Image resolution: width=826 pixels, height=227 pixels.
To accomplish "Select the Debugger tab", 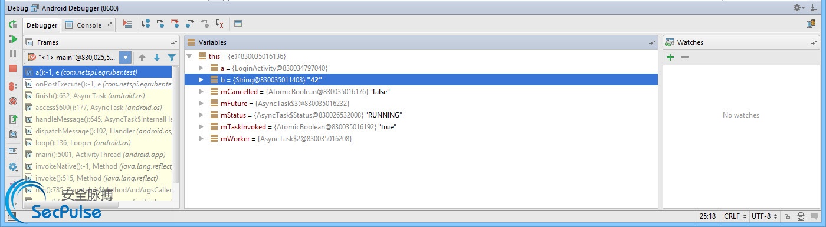I will point(42,25).
